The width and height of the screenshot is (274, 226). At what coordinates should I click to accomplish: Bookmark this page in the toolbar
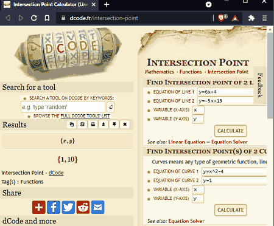coord(47,18)
